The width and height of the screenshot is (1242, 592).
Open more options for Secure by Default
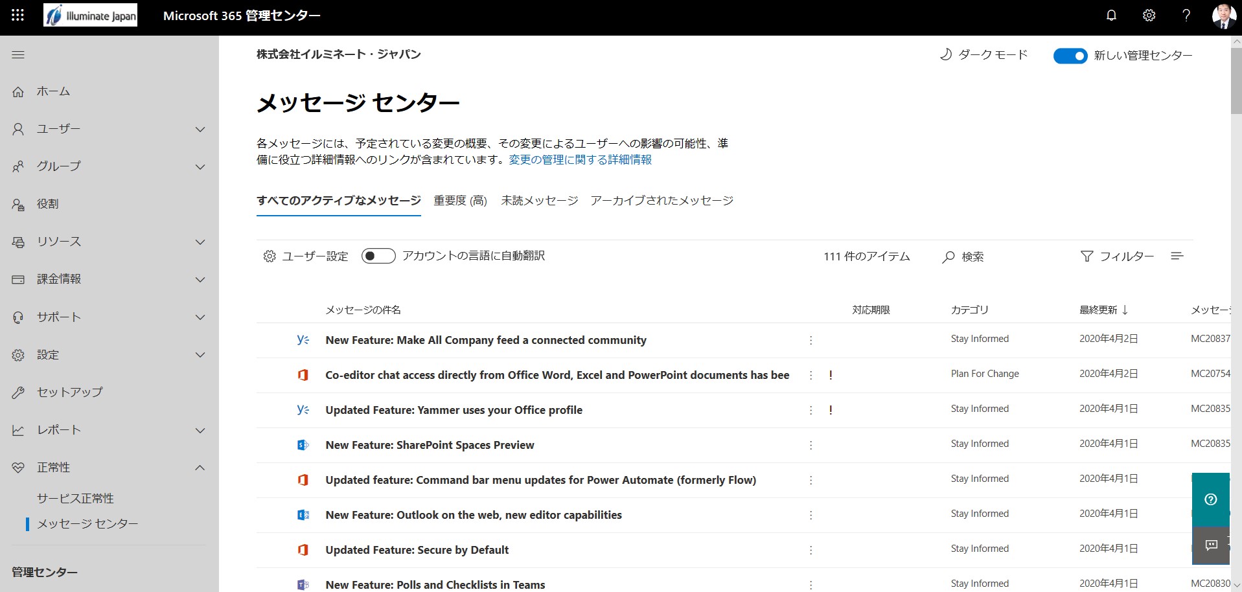[x=811, y=550]
